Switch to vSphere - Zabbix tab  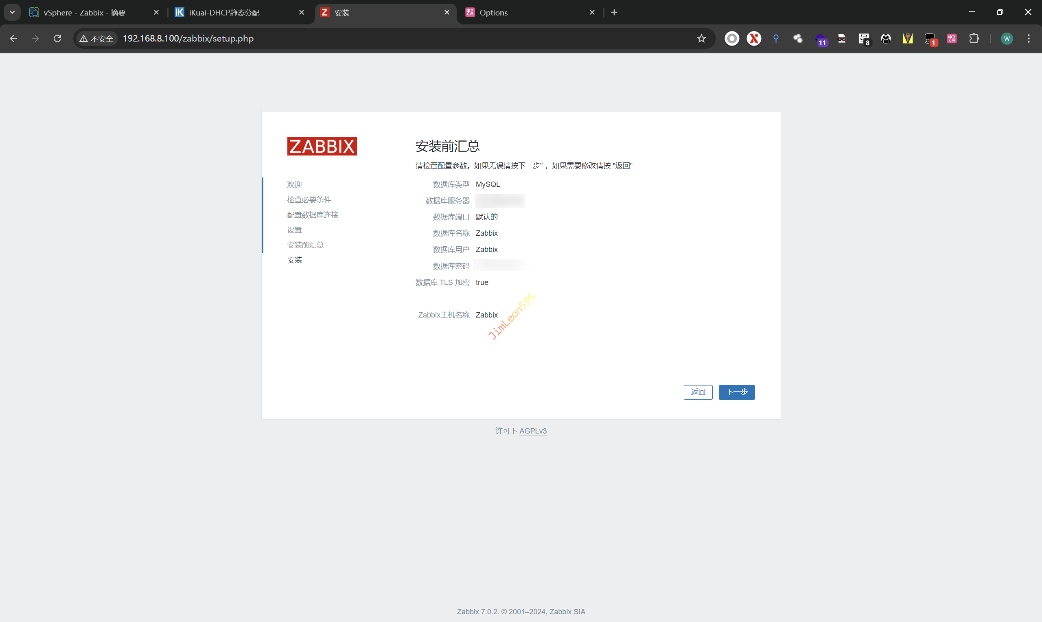[85, 13]
